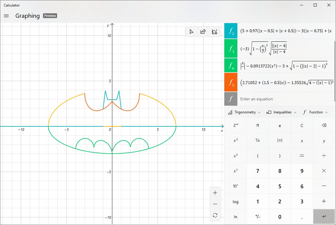The width and height of the screenshot is (336, 225).
Task: Zoom in on the graph
Action: (x=215, y=192)
